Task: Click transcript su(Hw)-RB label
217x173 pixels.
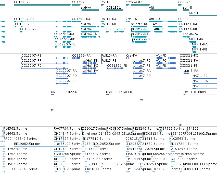Action: (88, 24)
